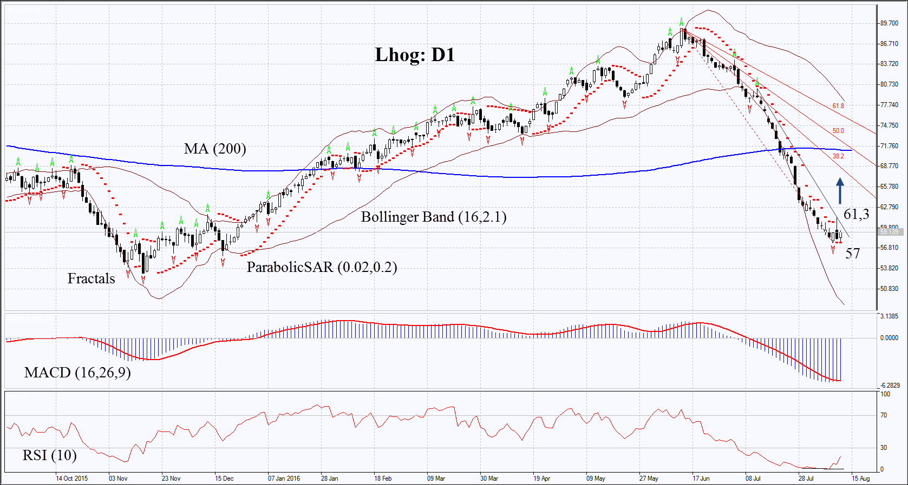
Task: Click price axis value 83.720
Action: coord(889,64)
